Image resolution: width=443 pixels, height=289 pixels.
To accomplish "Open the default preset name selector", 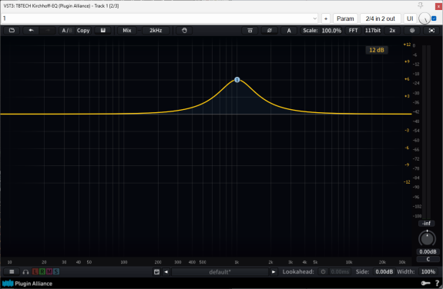I will click(220, 272).
